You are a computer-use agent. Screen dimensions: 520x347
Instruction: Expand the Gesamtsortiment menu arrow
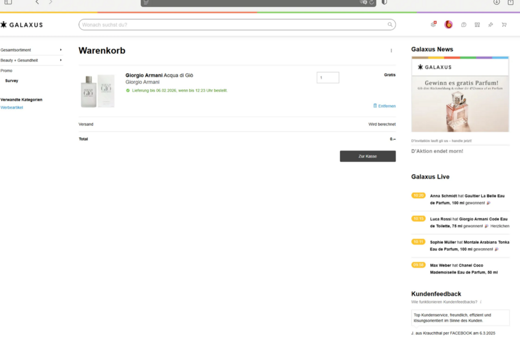pos(61,50)
